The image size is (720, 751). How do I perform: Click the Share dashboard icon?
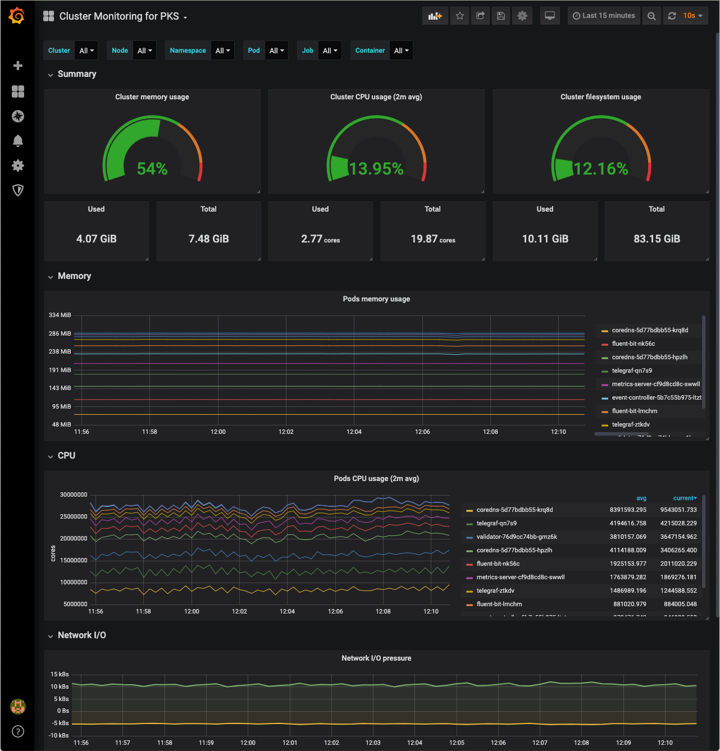click(x=480, y=16)
